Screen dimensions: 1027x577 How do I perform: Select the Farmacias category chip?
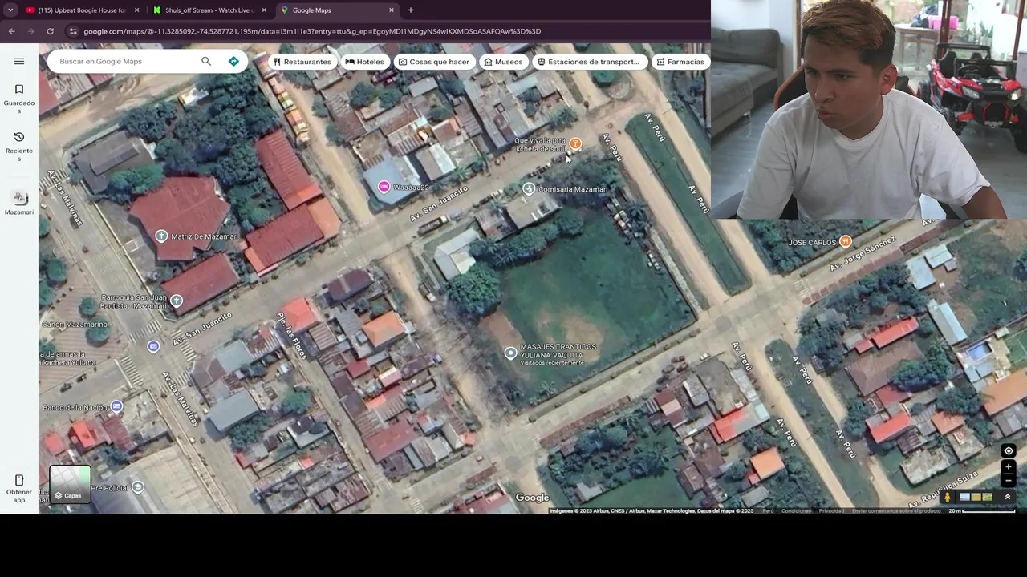(x=680, y=62)
